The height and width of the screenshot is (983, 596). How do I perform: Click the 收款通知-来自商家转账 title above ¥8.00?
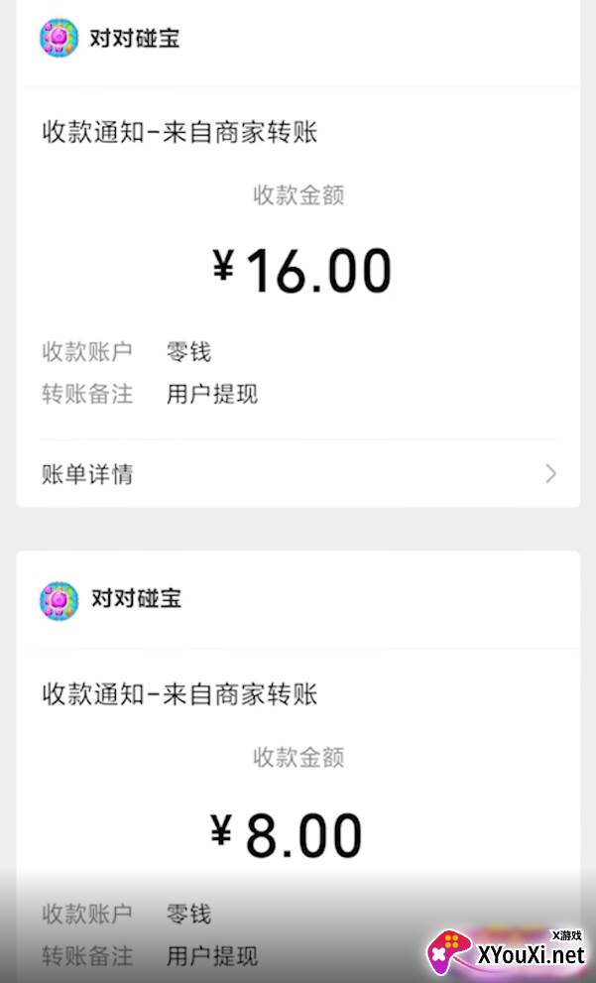pyautogui.click(x=179, y=693)
